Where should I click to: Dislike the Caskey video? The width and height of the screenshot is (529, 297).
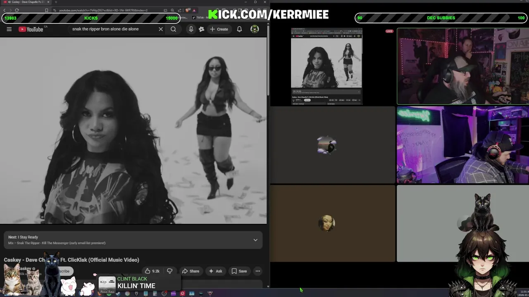point(169,271)
